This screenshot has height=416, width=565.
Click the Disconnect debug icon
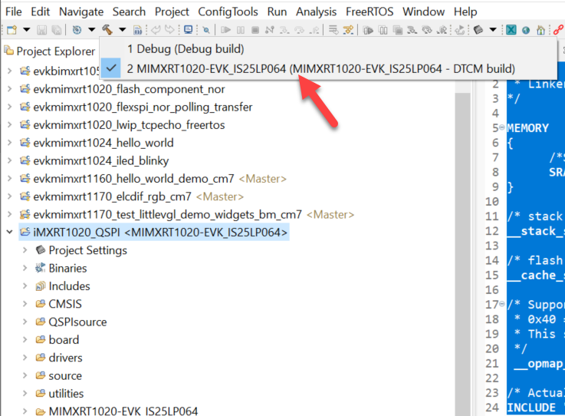click(x=270, y=30)
